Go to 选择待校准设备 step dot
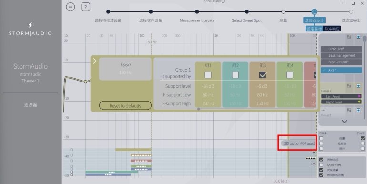This screenshot has width=367, height=184. click(x=108, y=12)
